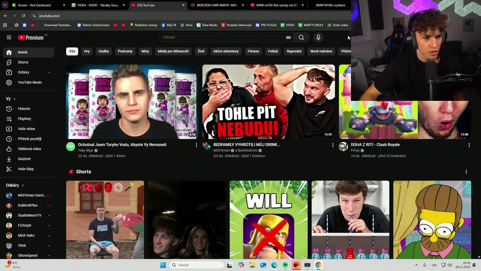Select the Vše filter chip
The width and height of the screenshot is (481, 271).
(x=72, y=51)
